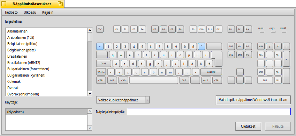Image resolution: width=296 pixels, height=136 pixels.
Task: Click the highlighted acute accent dead key
Action: point(202,46)
